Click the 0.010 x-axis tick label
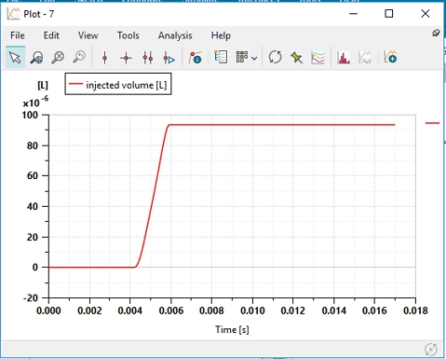The image size is (446, 359). [252, 311]
